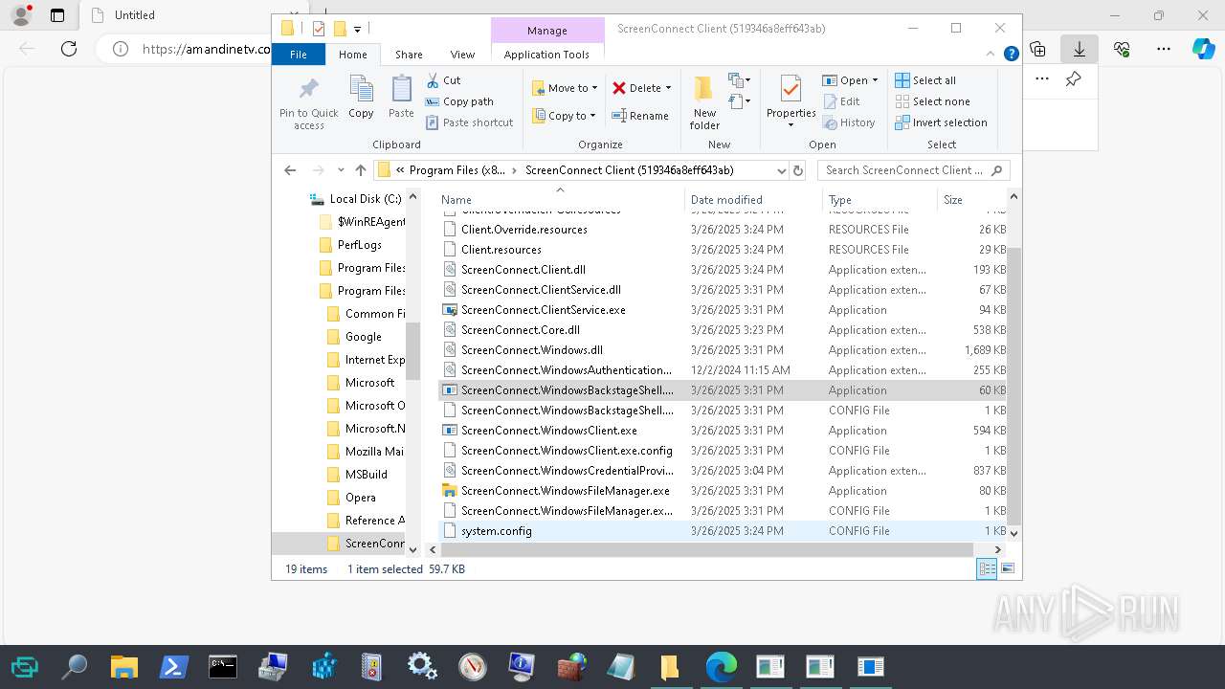1225x689 pixels.
Task: Open File Explorer from taskbar
Action: (123, 666)
